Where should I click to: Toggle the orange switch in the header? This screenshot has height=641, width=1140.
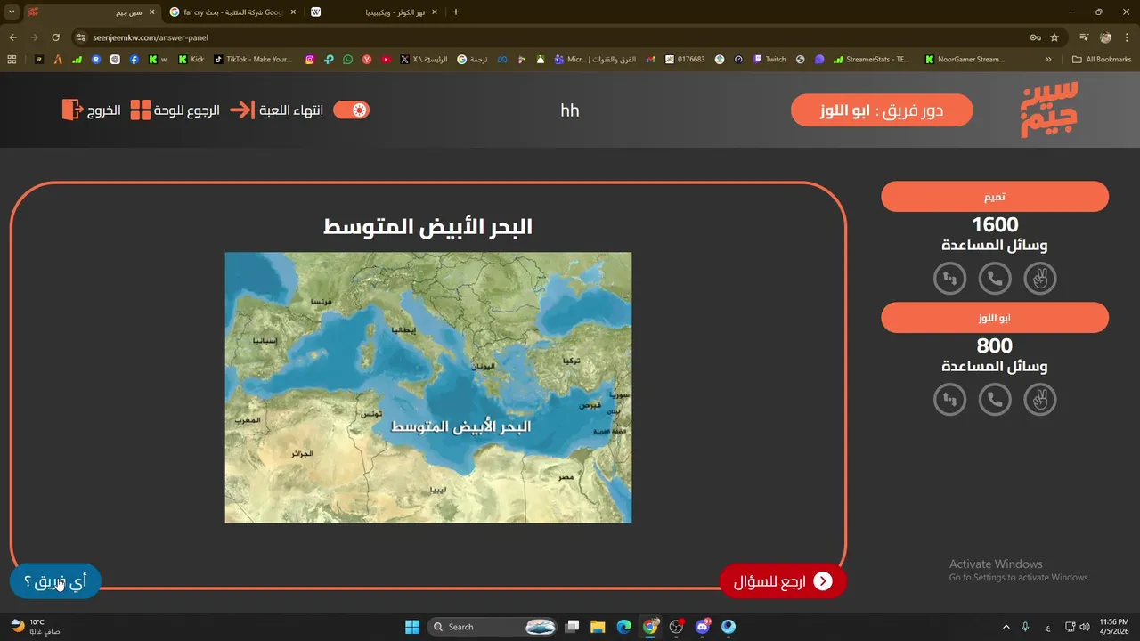(351, 110)
